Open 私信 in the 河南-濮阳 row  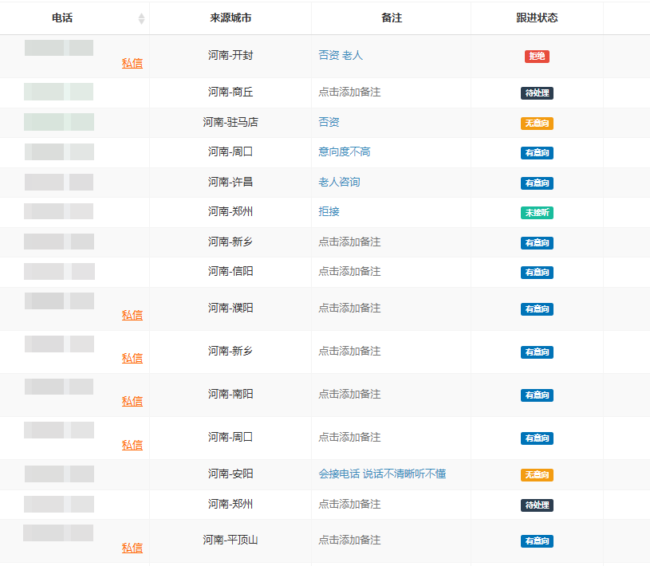pyautogui.click(x=132, y=315)
